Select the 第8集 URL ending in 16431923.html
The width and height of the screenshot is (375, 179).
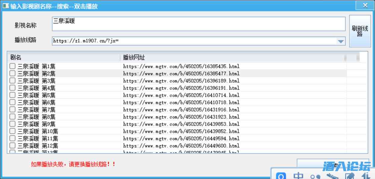coord(181,117)
